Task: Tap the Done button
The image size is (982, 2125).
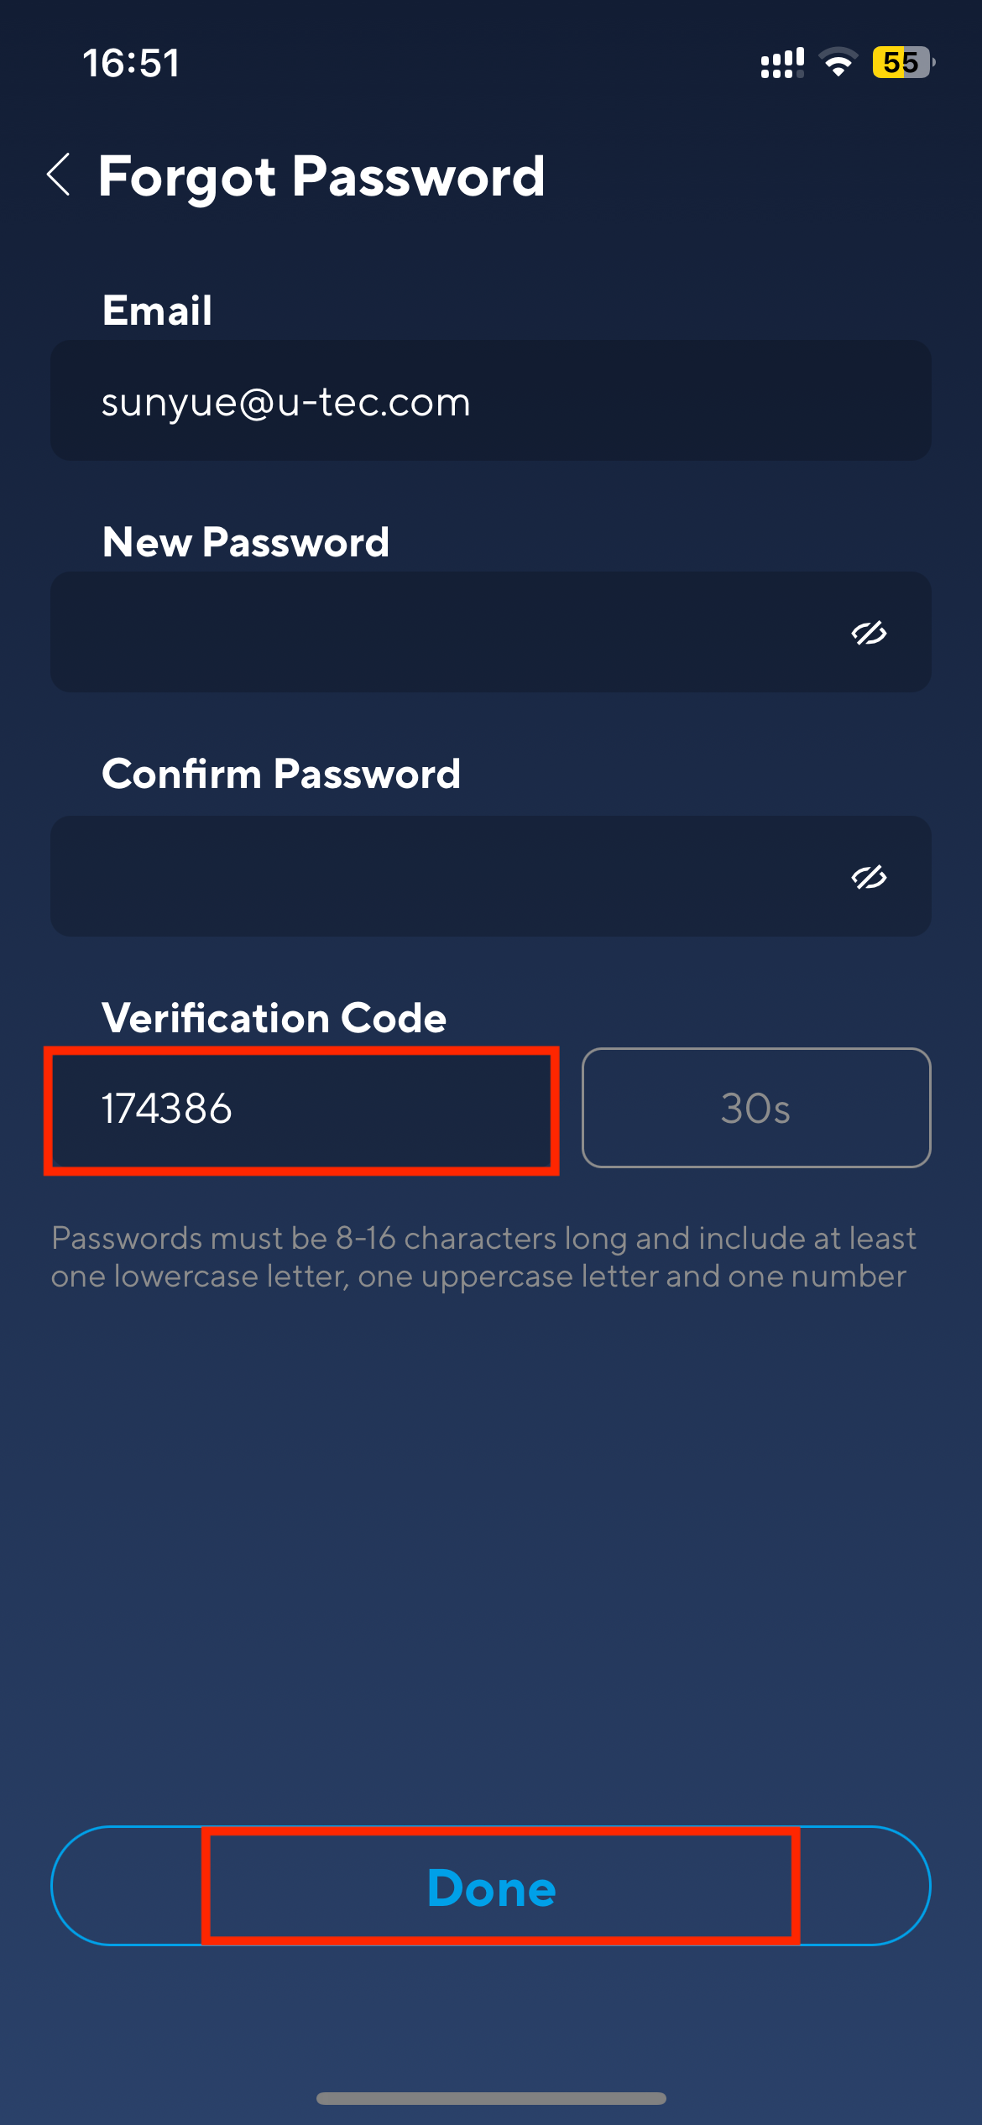Action: point(491,1886)
